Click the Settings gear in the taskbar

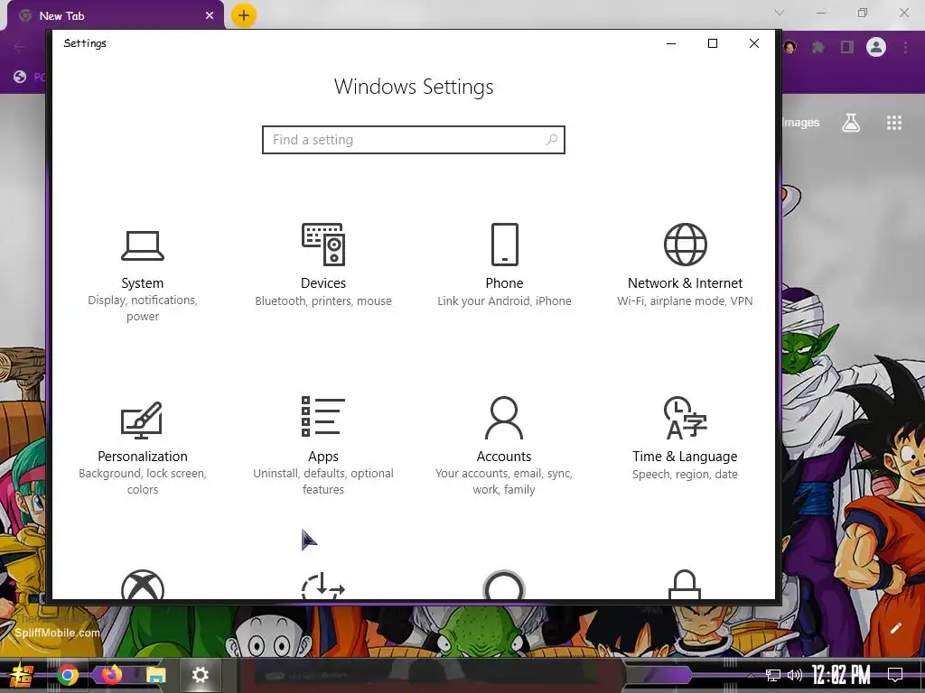tap(200, 675)
